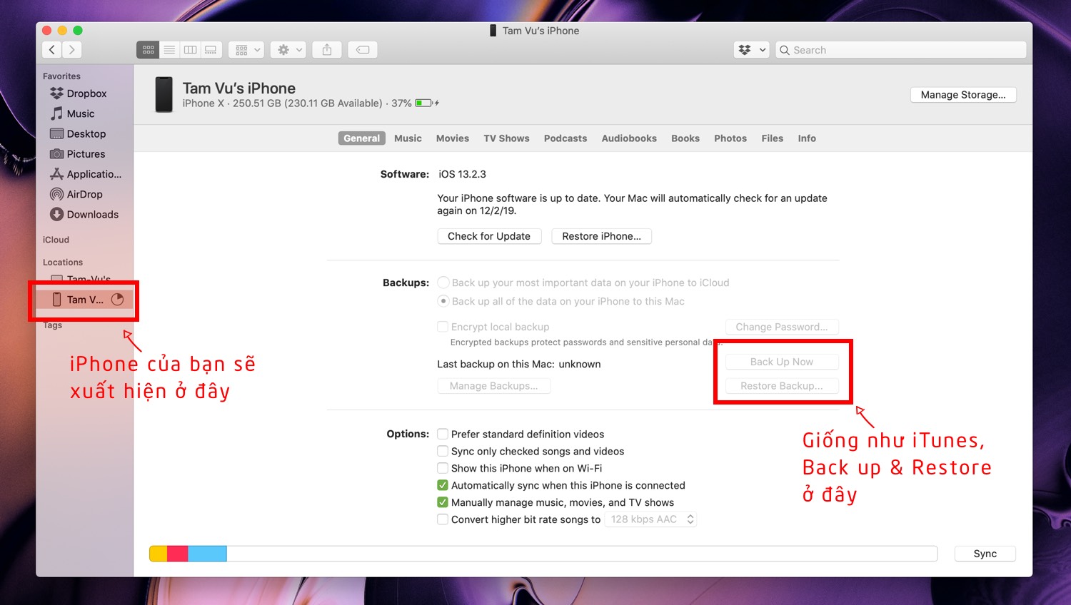
Task: Click Change Password button
Action: [782, 327]
